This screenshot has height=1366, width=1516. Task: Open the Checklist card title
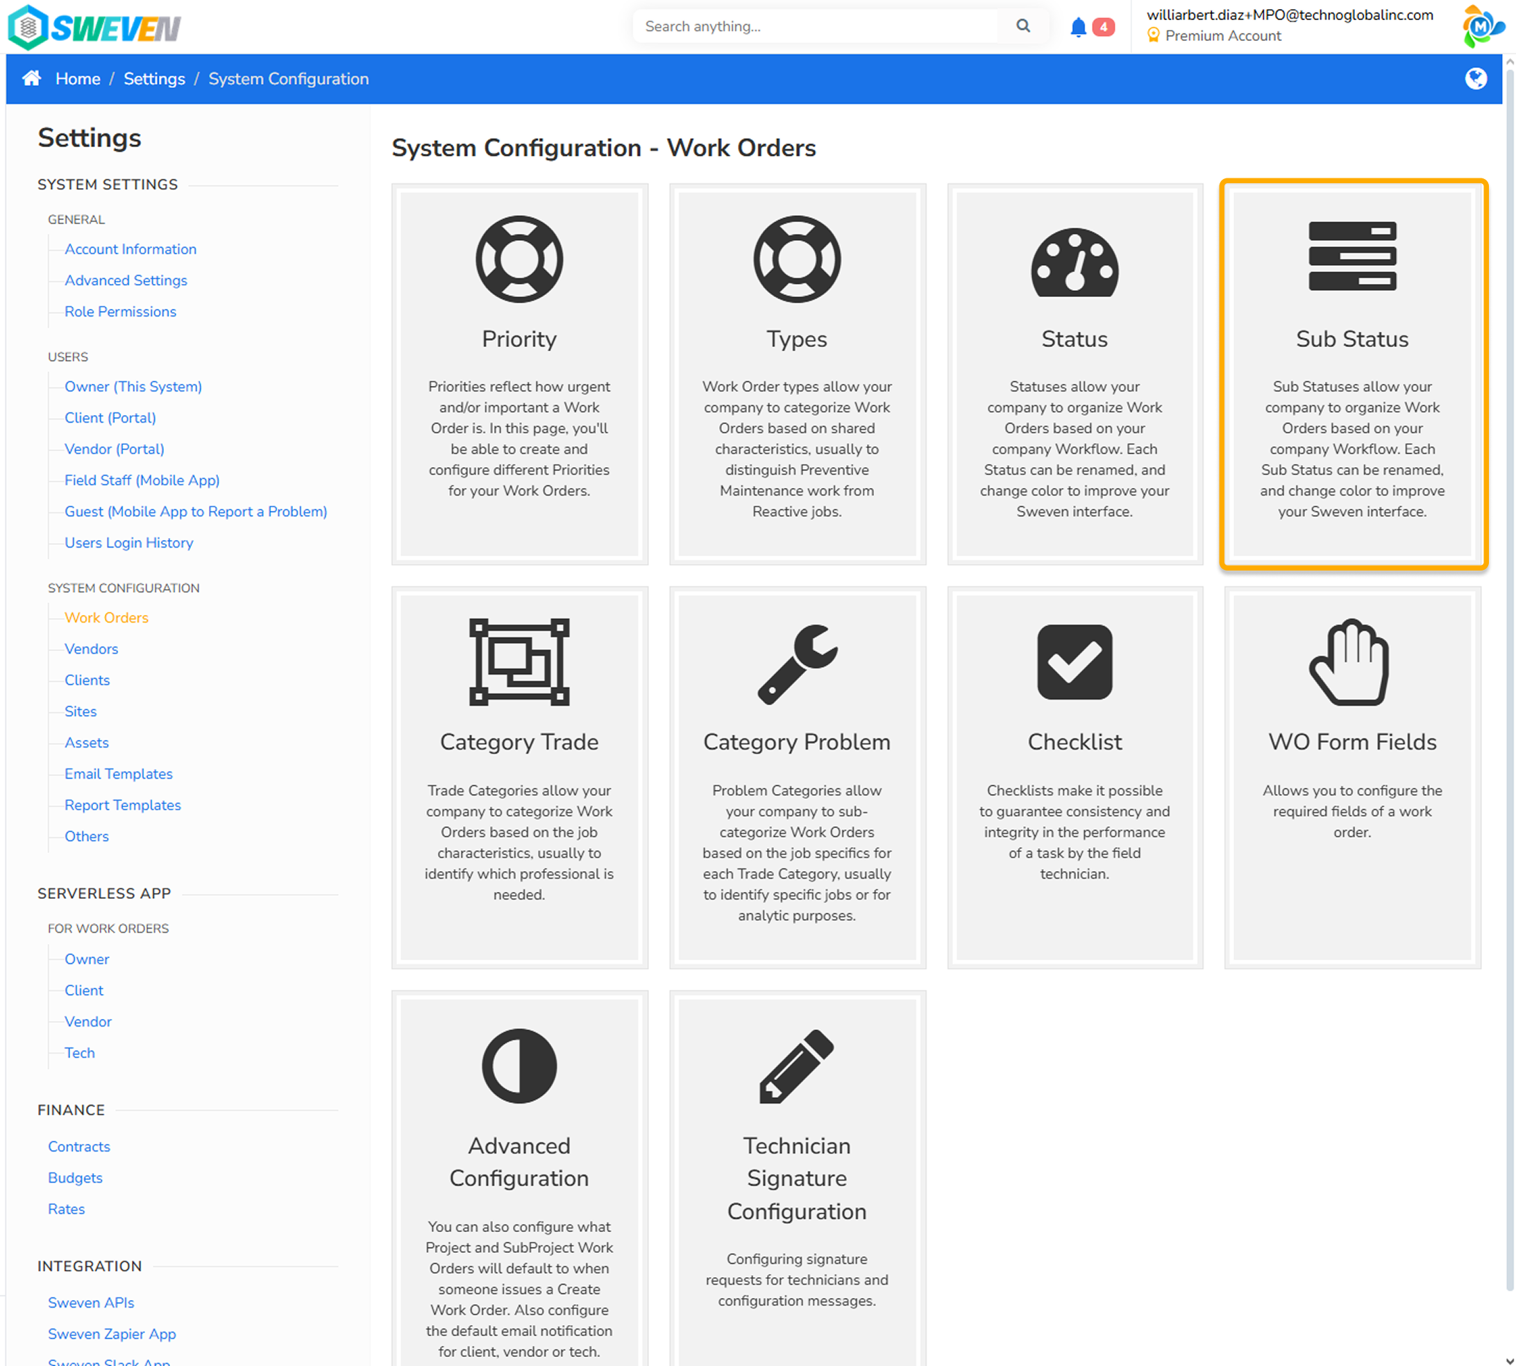pyautogui.click(x=1075, y=742)
